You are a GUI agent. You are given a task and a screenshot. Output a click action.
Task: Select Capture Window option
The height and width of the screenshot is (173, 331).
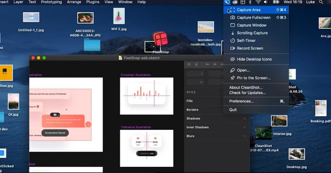pyautogui.click(x=256, y=25)
